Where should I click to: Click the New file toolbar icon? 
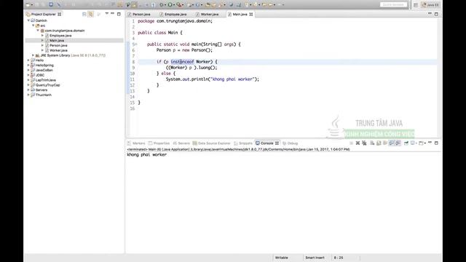click(28, 5)
